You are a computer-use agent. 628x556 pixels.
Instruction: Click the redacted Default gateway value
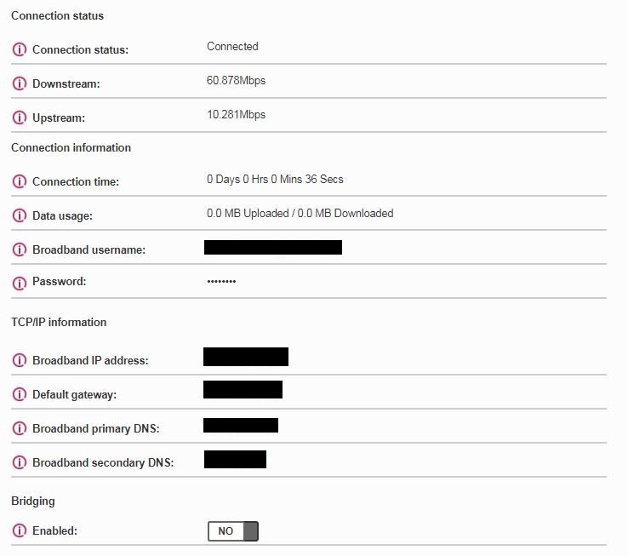pyautogui.click(x=243, y=390)
